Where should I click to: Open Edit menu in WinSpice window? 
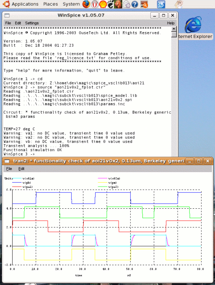point(18,23)
